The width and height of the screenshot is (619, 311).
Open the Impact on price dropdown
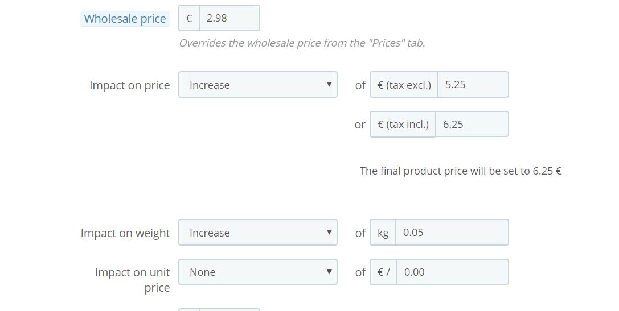point(257,85)
